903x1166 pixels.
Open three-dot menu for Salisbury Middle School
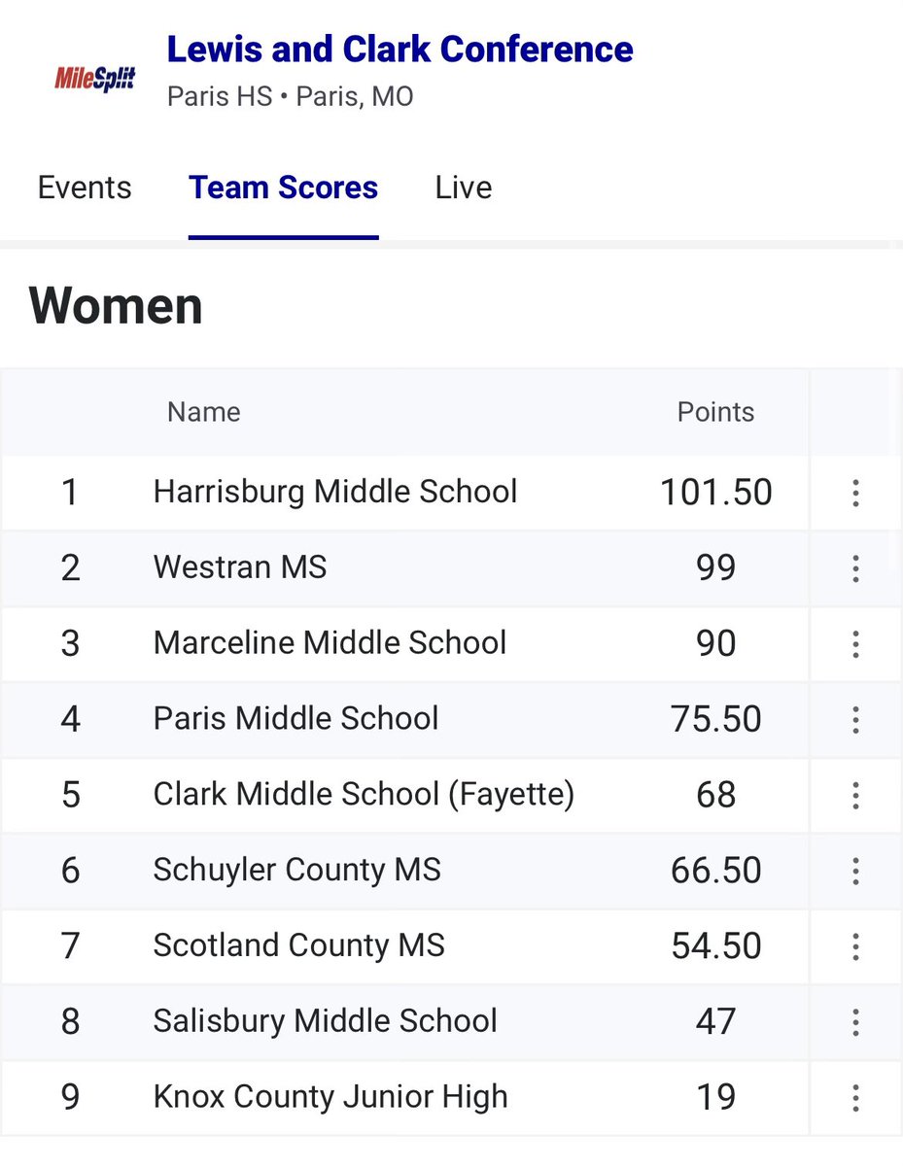(x=855, y=1021)
